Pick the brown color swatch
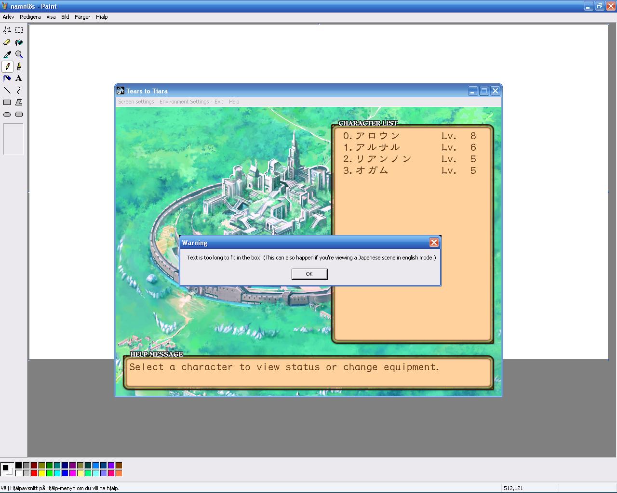Image resolution: width=617 pixels, height=493 pixels. click(x=119, y=465)
